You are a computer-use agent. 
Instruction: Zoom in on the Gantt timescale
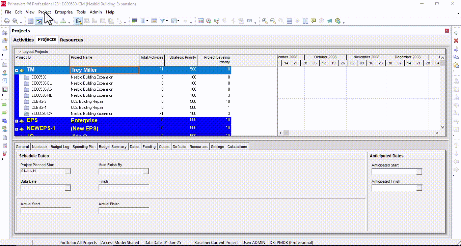(x=265, y=21)
